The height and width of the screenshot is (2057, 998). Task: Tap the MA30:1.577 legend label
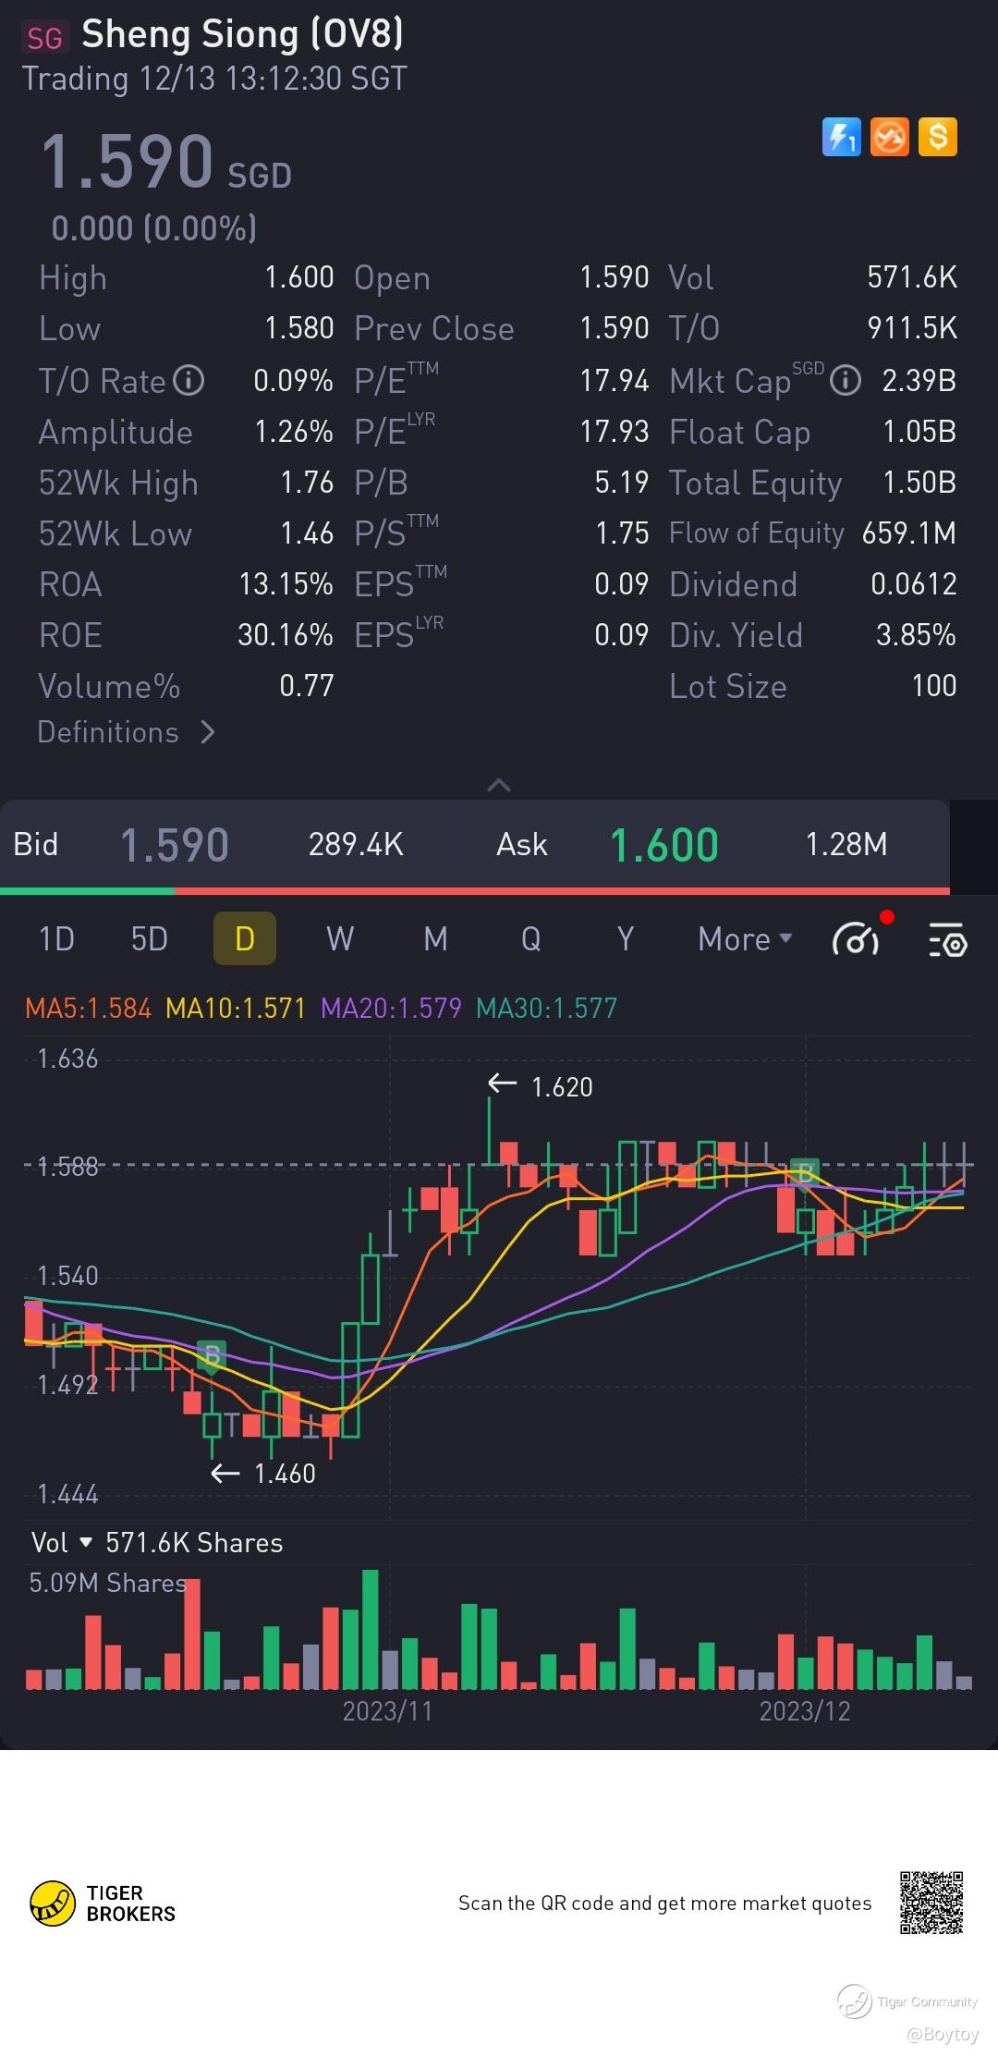[546, 1008]
